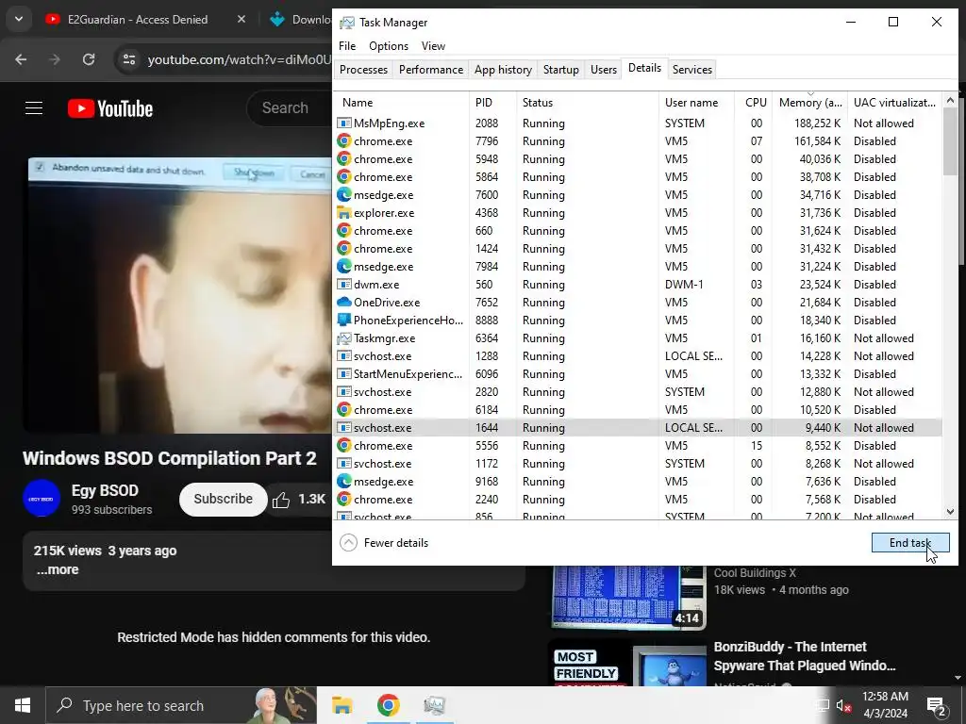The width and height of the screenshot is (966, 724).
Task: Sort by Name column header
Action: tap(401, 102)
